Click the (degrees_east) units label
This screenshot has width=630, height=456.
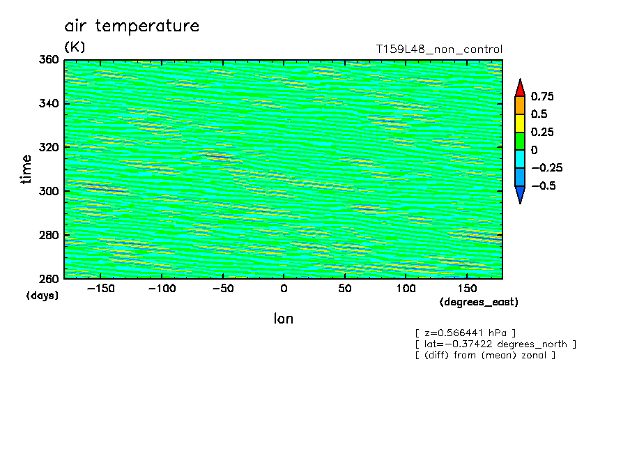479,302
